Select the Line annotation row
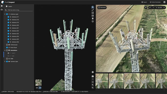The height and width of the screenshot is (94, 167). 13,56
